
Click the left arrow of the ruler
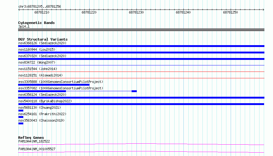click(19, 10)
